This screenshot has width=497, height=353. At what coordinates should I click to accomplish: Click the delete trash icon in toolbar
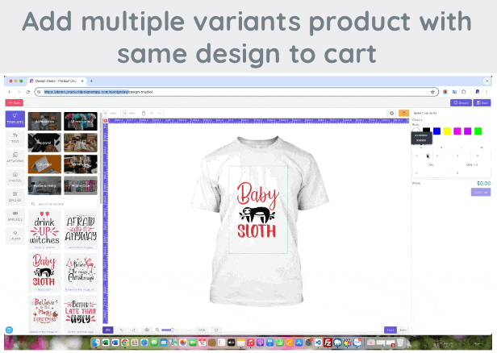(143, 113)
